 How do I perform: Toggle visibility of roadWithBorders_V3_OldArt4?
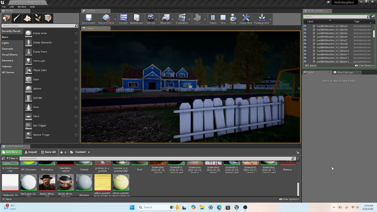click(x=305, y=30)
